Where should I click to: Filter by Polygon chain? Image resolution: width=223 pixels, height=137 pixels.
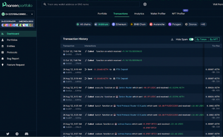175,24
